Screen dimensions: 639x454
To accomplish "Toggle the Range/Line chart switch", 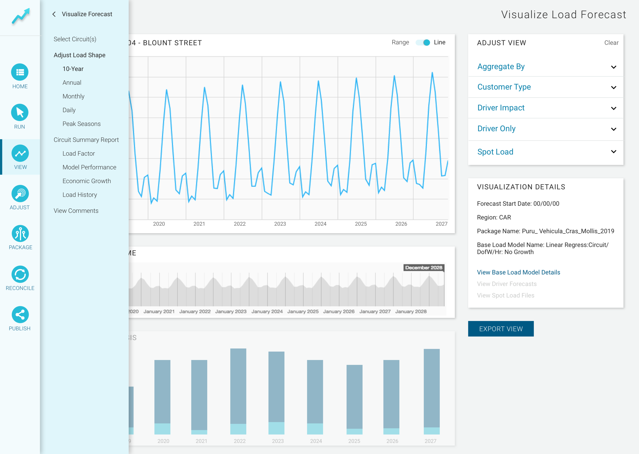I will point(423,42).
